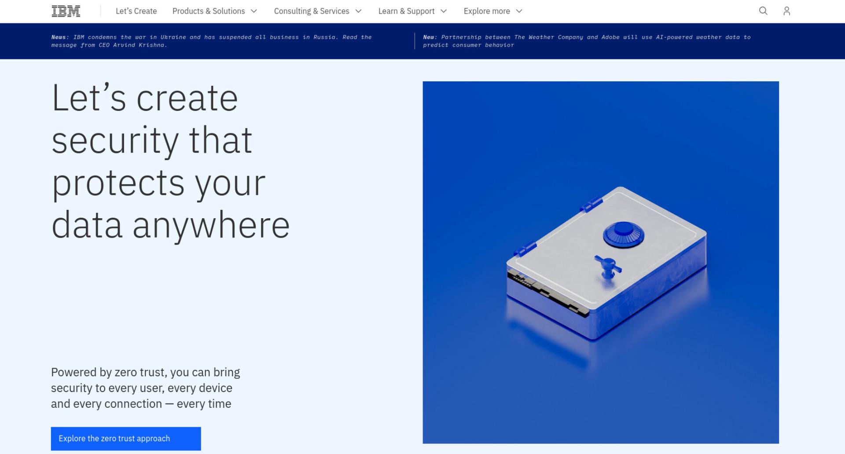Image resolution: width=845 pixels, height=454 pixels.
Task: Click the combination dial on the safe
Action: [x=623, y=234]
